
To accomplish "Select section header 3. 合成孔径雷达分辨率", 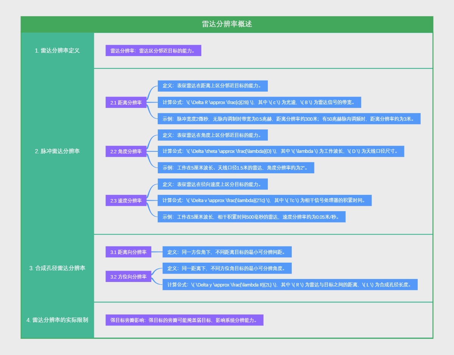I will pos(57,268).
